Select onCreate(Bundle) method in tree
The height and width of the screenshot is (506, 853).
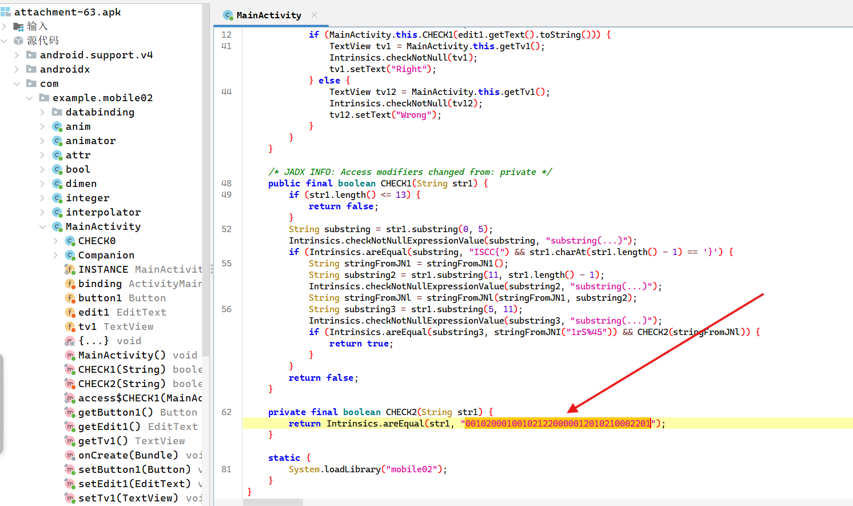(133, 455)
